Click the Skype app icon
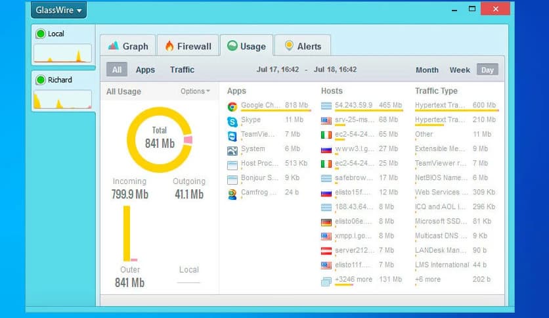 232,122
